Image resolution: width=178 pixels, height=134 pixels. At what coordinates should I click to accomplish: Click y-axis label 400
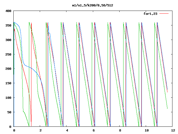[x=8, y=11]
